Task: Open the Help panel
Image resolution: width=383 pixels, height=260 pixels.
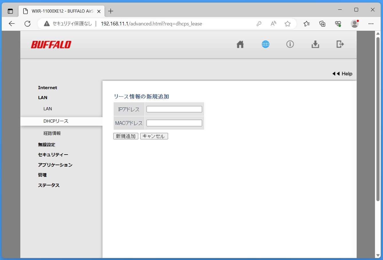Action: [342, 74]
